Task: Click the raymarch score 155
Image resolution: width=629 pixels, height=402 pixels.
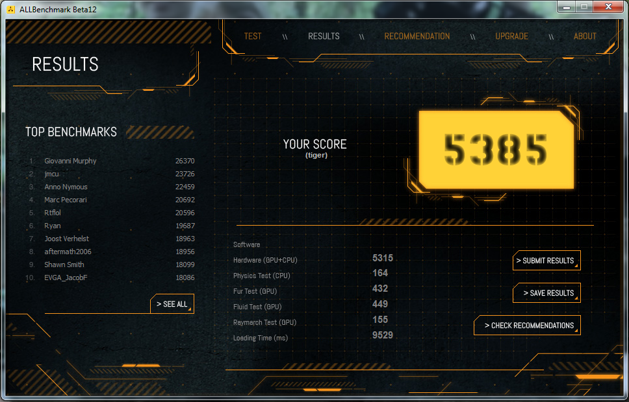Action: click(x=380, y=320)
